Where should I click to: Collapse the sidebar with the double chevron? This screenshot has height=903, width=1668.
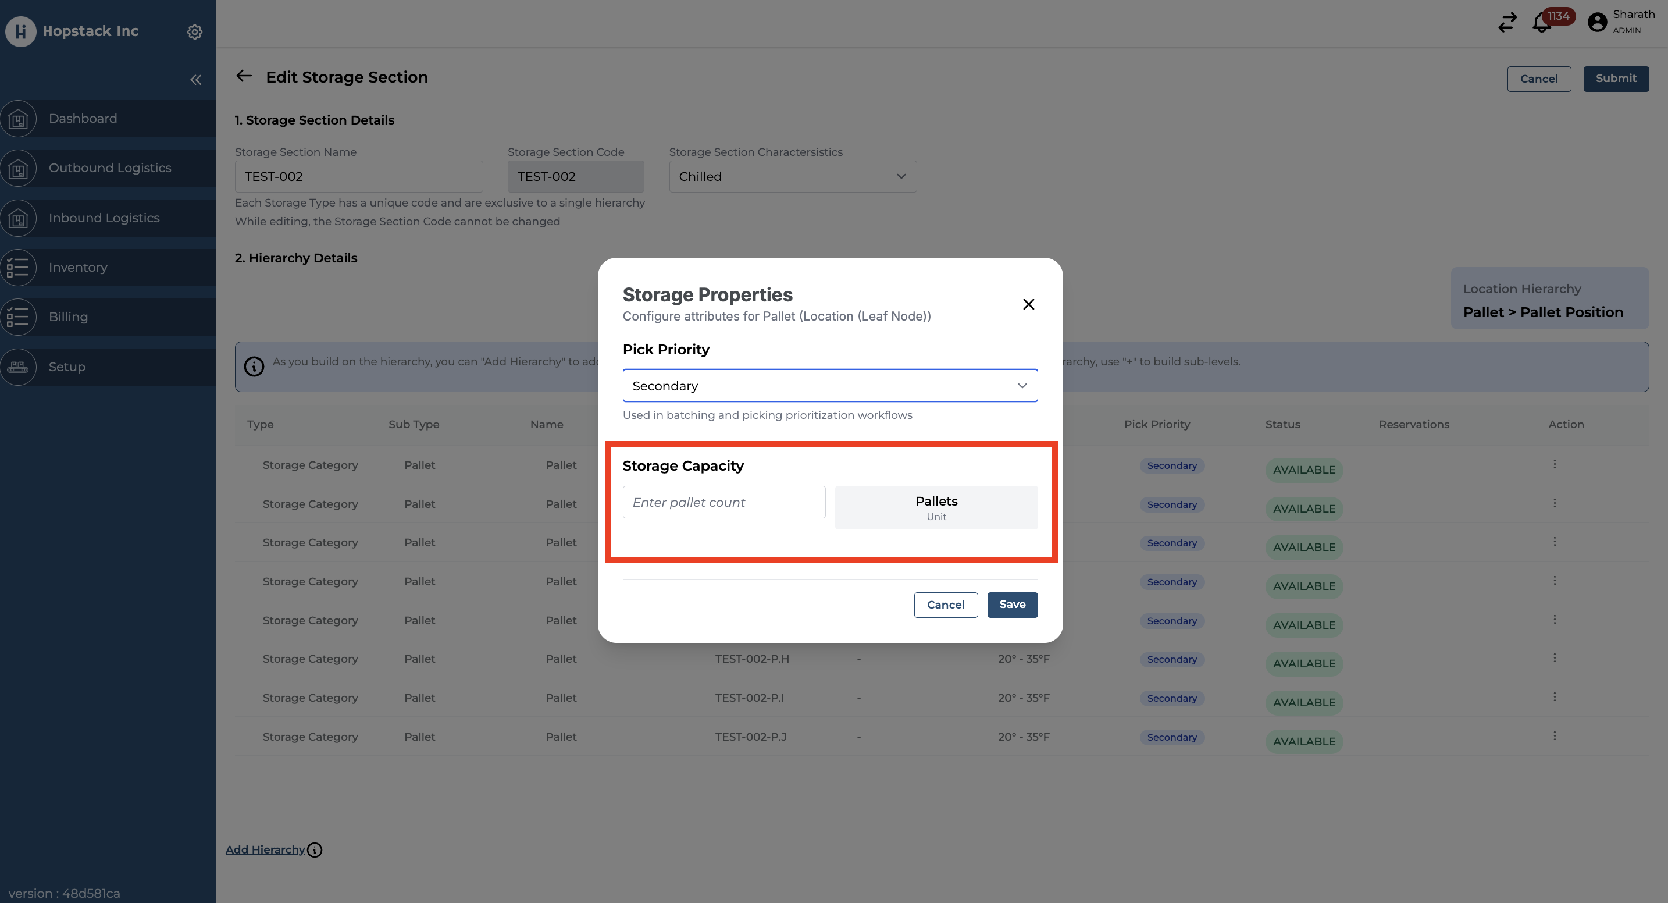point(195,80)
